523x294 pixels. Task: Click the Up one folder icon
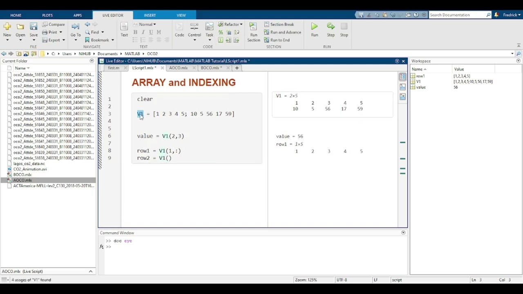(x=18, y=53)
